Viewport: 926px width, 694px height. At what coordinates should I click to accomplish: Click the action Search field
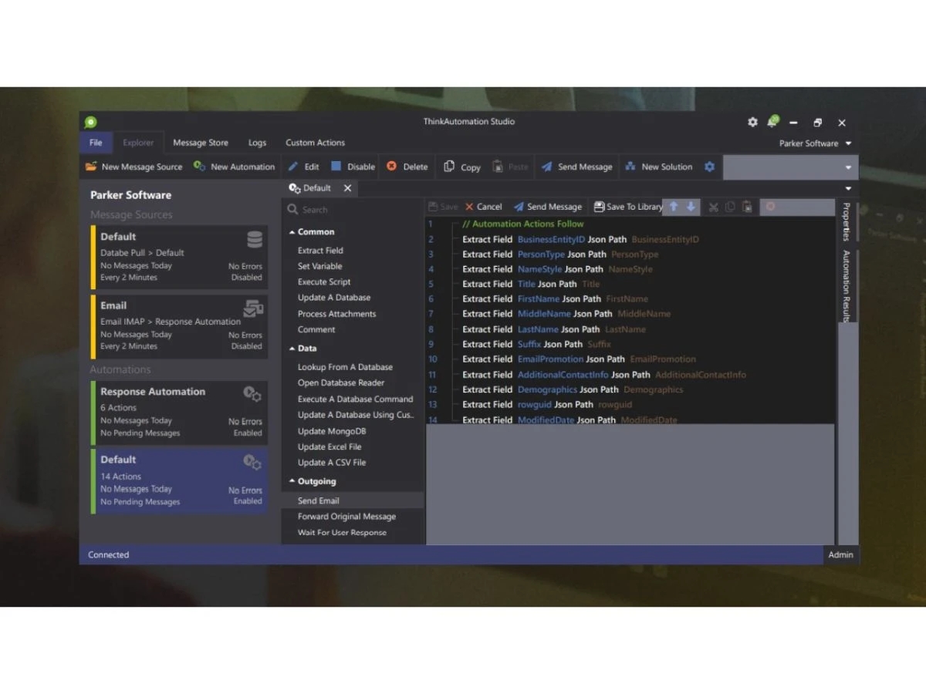353,209
